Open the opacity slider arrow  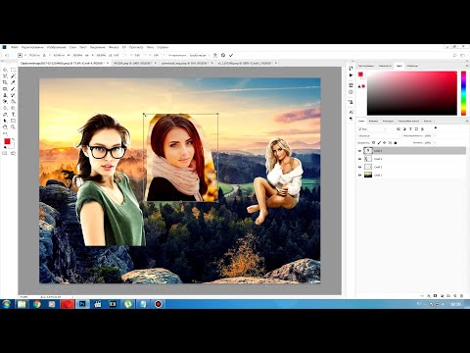coord(435,135)
